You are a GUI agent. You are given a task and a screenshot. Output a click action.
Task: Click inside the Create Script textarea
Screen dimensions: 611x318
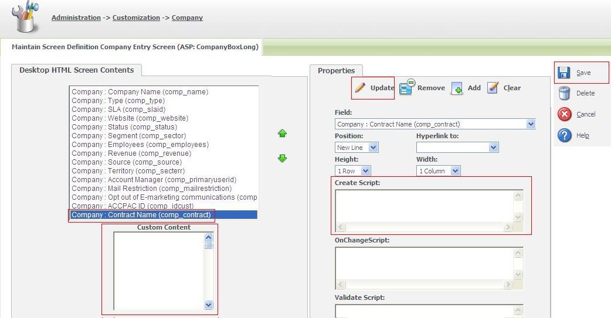coord(424,206)
